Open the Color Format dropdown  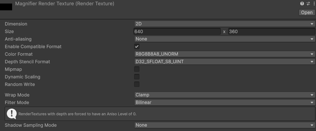225,54
